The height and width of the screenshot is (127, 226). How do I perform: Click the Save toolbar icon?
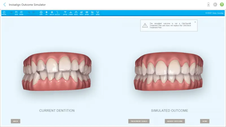pos(16,13)
